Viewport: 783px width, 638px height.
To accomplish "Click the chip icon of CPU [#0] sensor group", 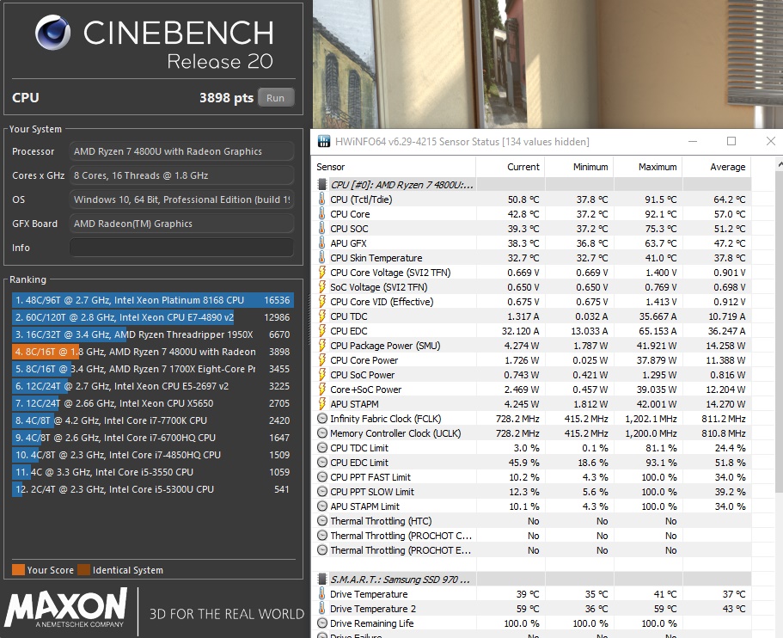I will (322, 184).
